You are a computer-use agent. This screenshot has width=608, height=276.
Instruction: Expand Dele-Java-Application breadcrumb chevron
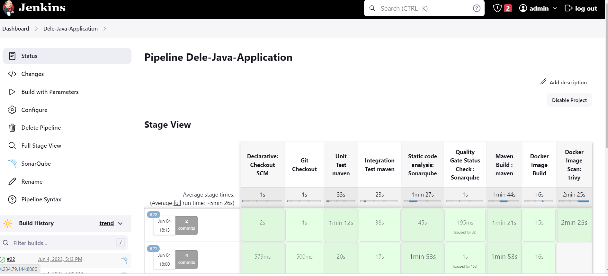pos(105,29)
